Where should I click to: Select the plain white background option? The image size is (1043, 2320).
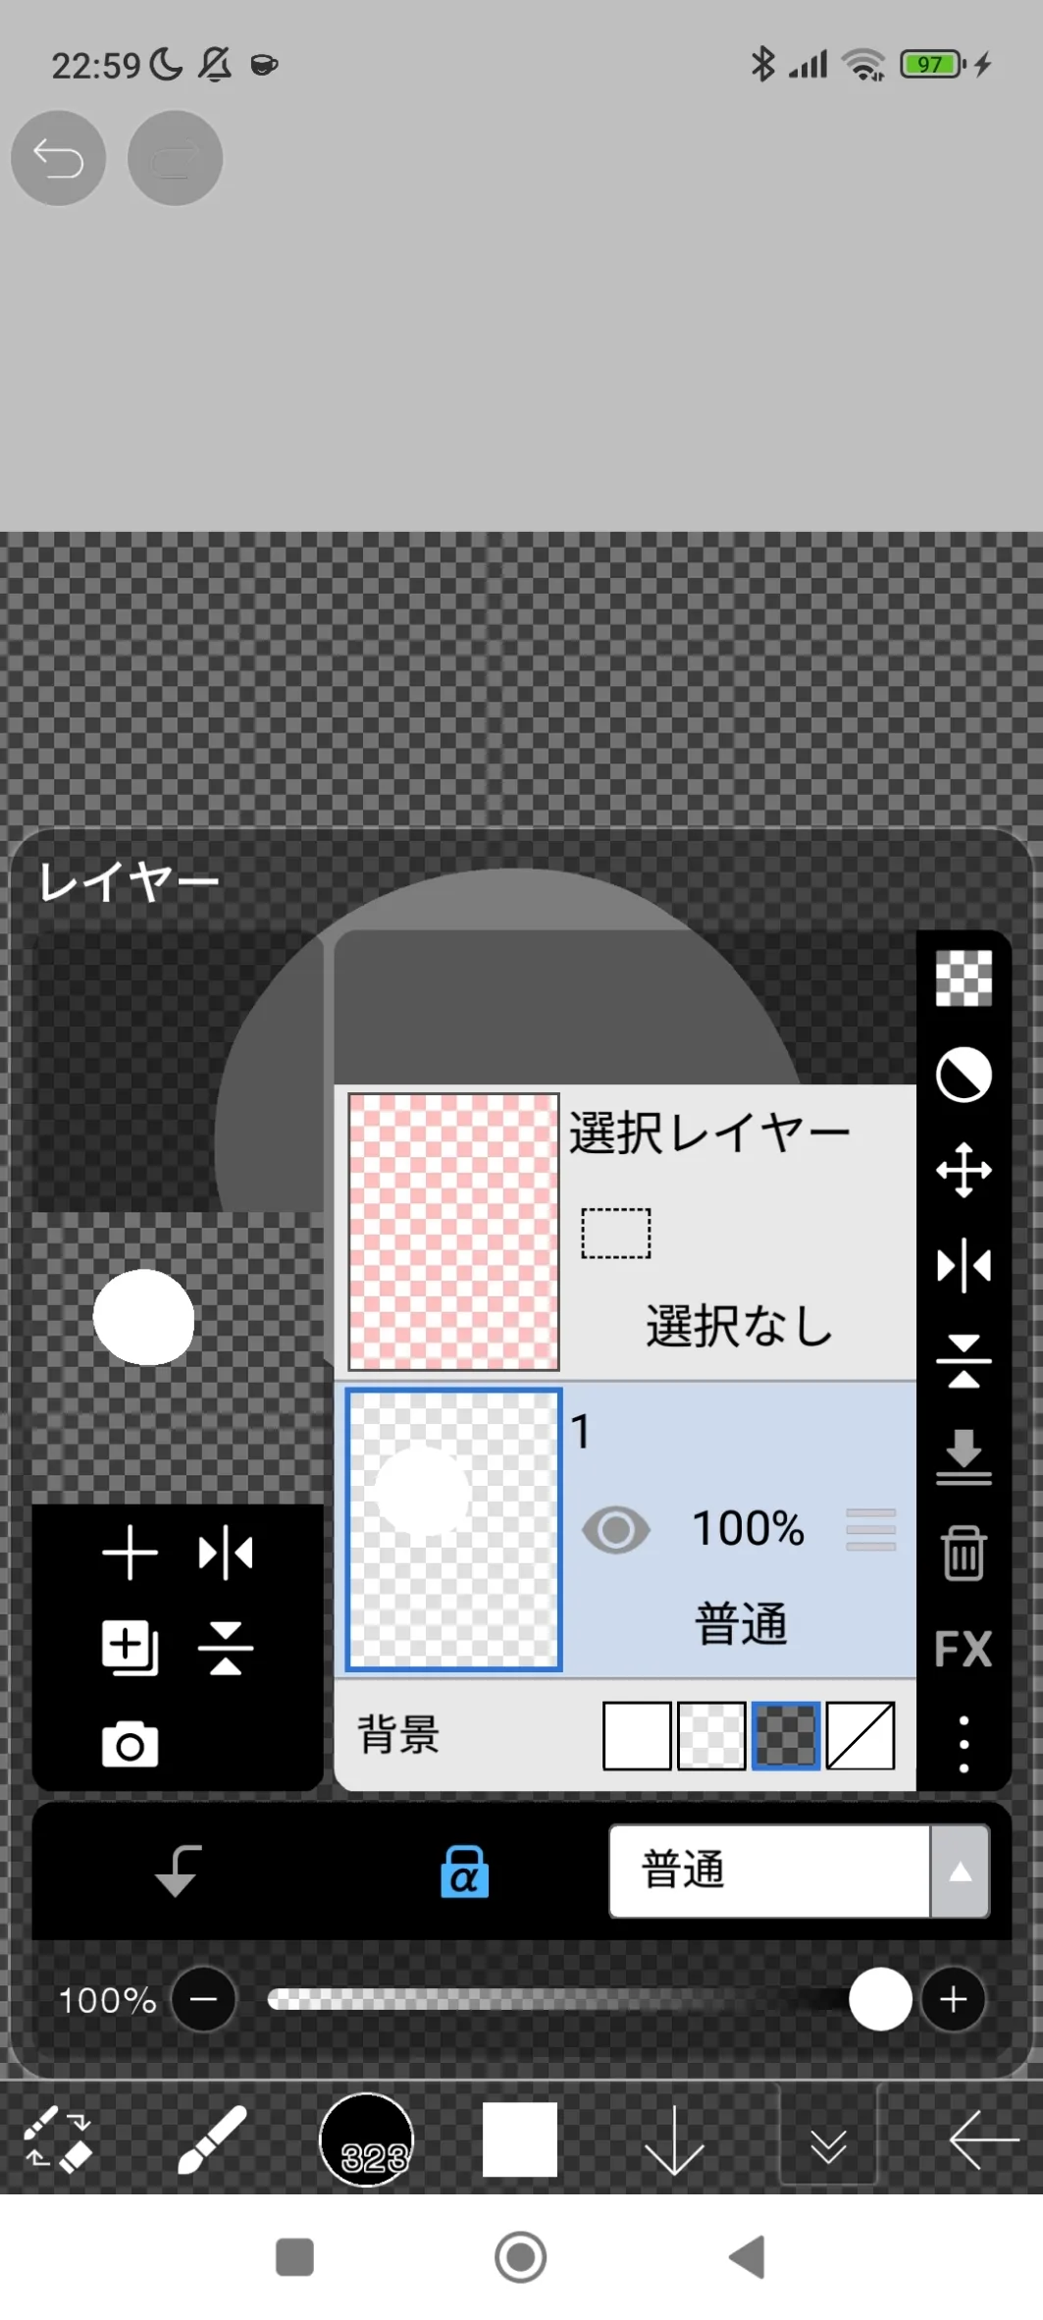pyautogui.click(x=637, y=1735)
